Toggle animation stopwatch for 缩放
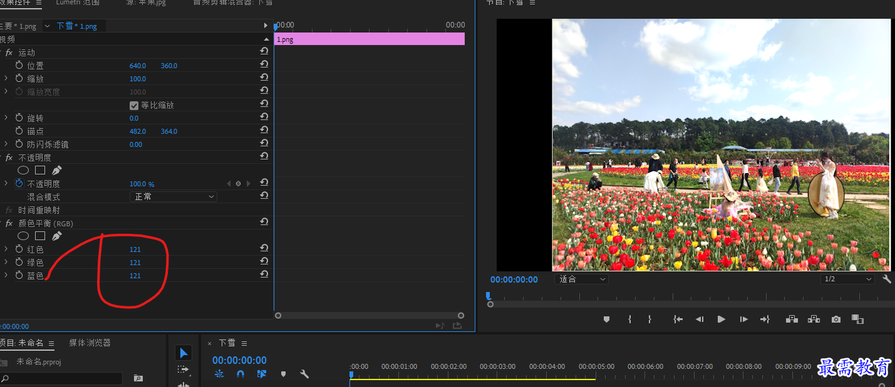 19,79
